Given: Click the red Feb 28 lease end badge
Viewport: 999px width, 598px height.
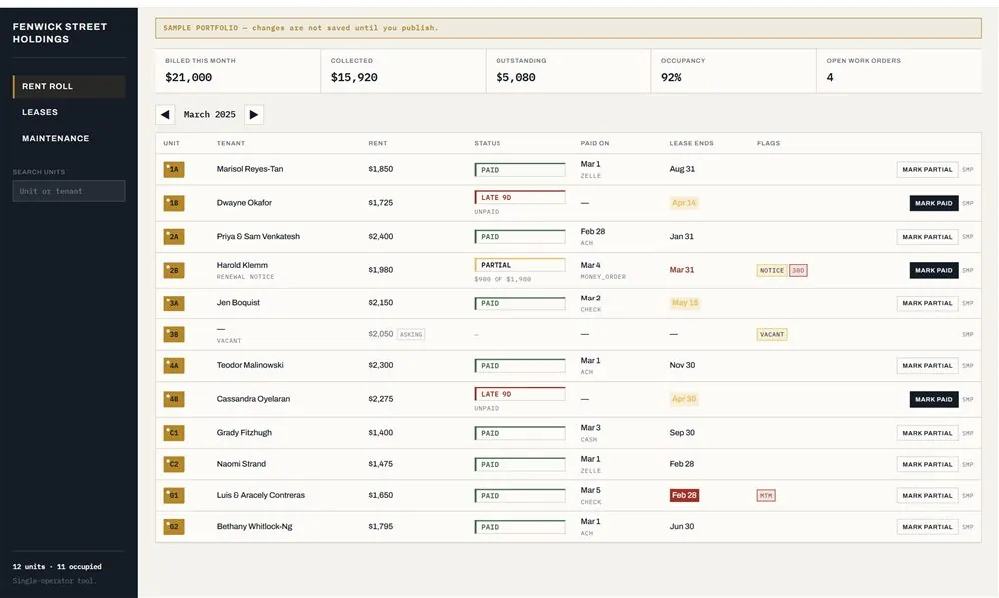Looking at the screenshot, I should coord(684,495).
